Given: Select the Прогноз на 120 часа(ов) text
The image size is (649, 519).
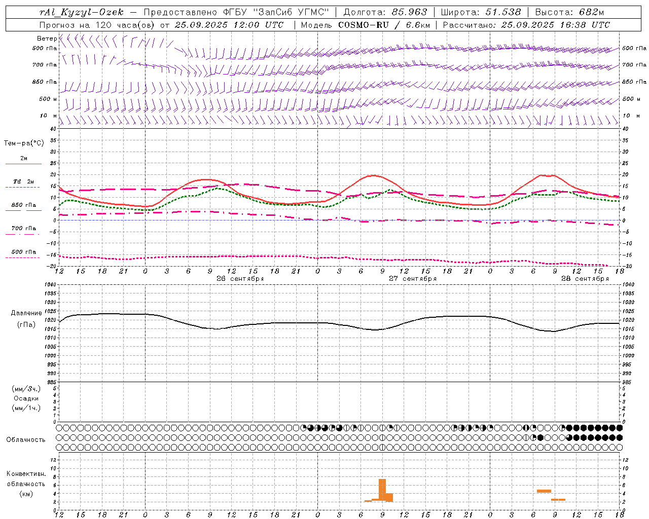Looking at the screenshot, I should tap(97, 25).
